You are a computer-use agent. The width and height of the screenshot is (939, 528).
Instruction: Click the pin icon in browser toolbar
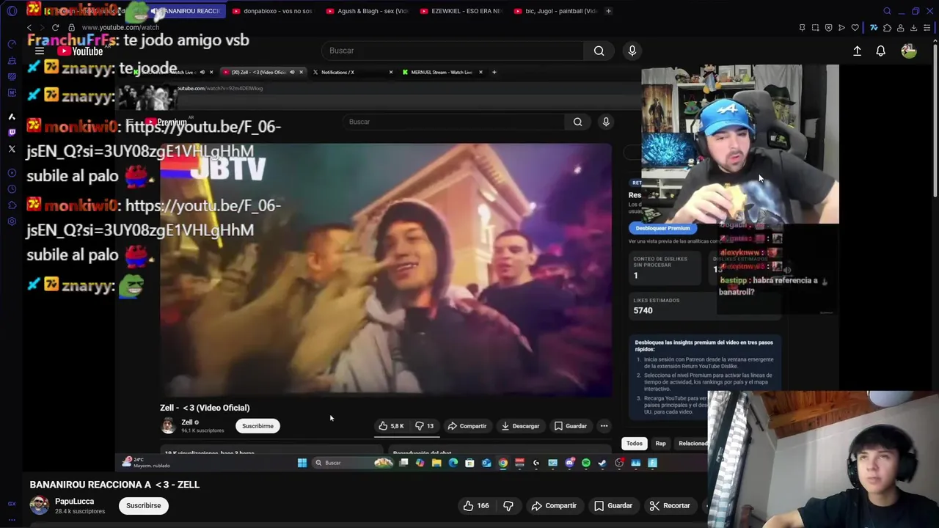802,28
